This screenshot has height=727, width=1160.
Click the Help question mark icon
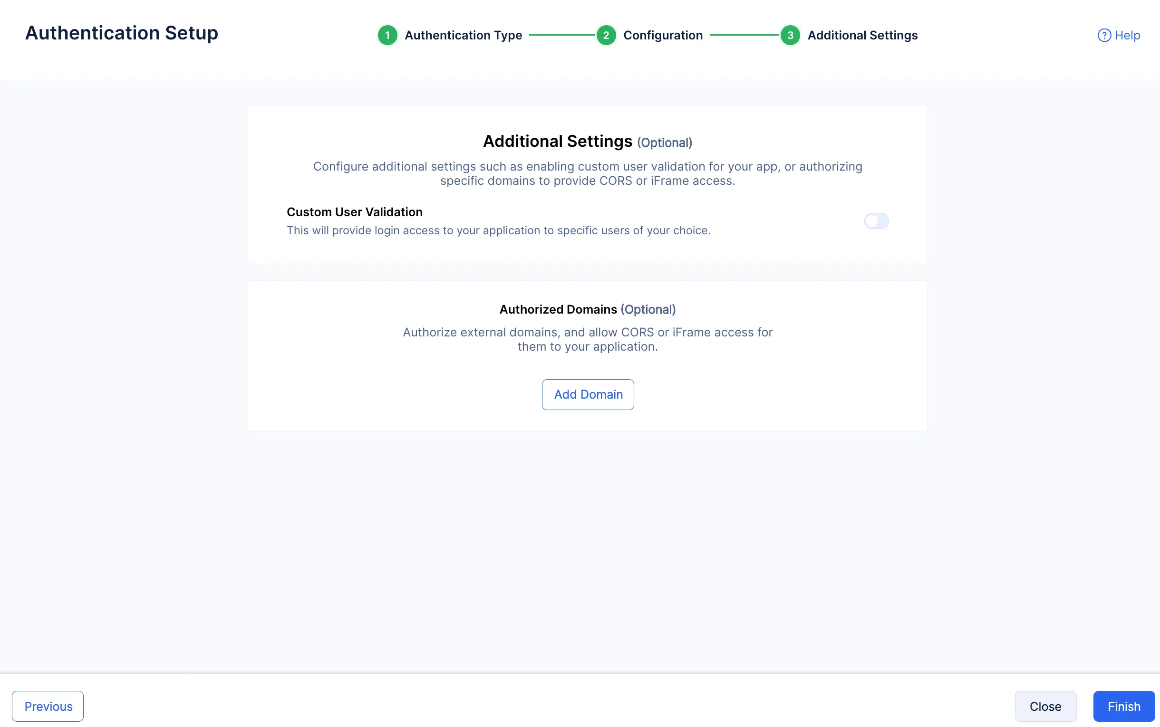tap(1104, 35)
